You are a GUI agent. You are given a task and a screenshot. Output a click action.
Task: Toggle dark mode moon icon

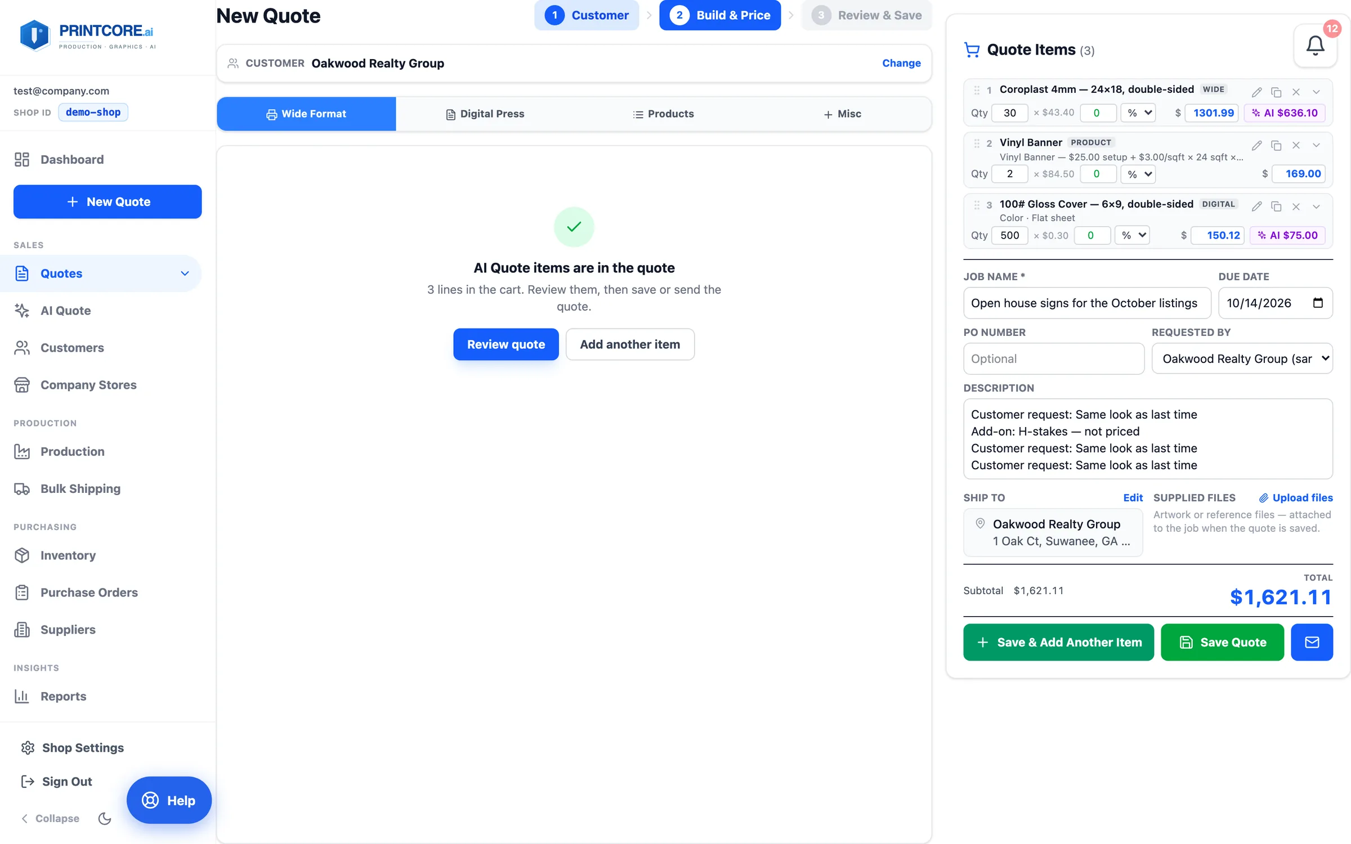pos(105,818)
